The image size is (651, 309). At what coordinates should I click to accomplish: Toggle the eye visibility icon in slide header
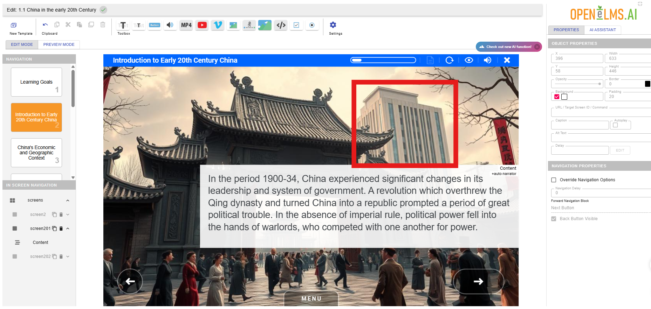point(469,60)
